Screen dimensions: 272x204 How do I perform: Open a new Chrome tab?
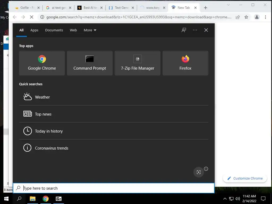pyautogui.click(x=206, y=8)
